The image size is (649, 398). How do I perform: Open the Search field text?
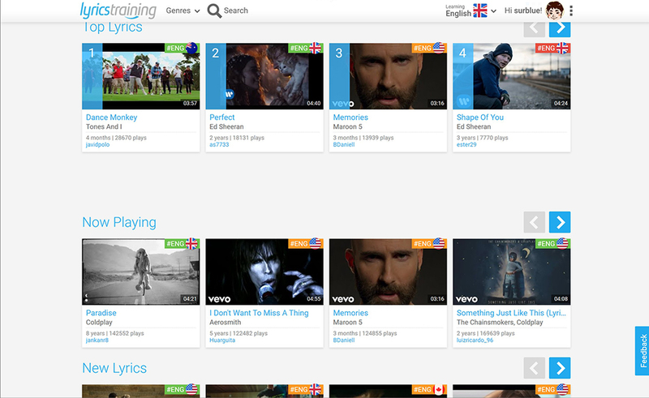pyautogui.click(x=235, y=11)
